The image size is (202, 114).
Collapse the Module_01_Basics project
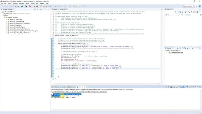2,12
